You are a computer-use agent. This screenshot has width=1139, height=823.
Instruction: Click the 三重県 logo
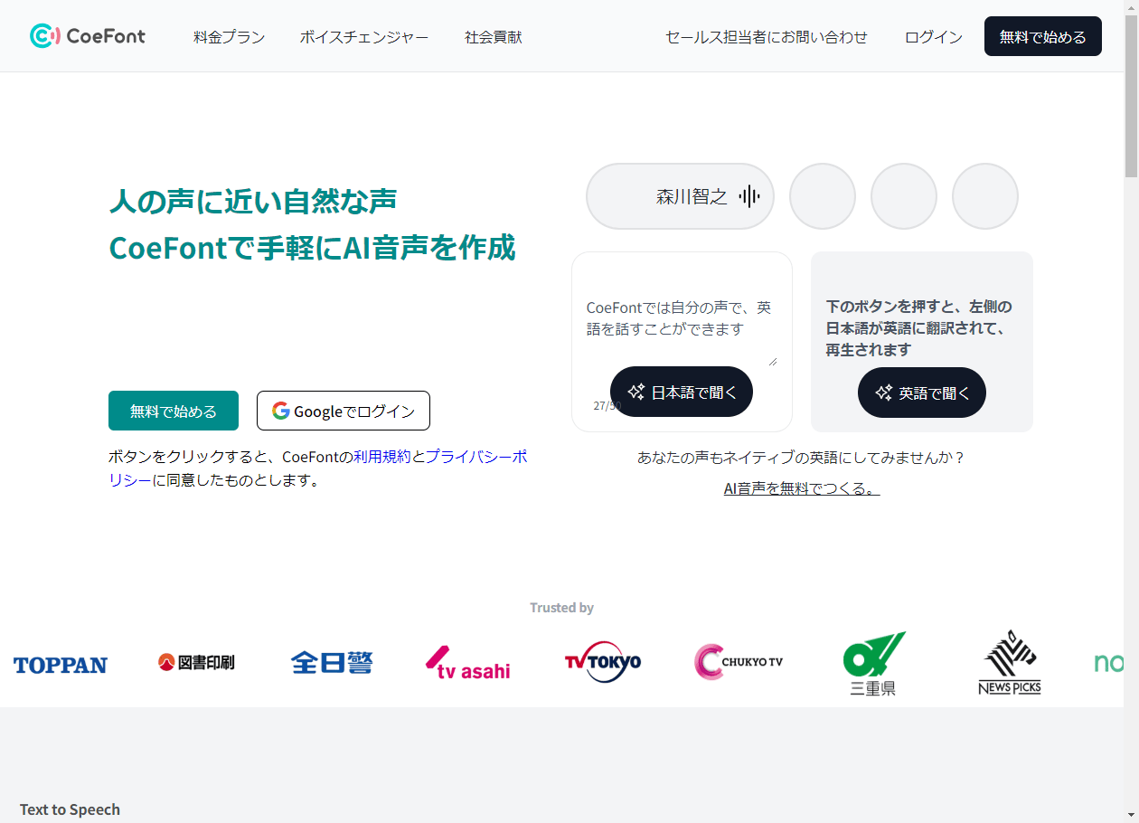coord(873,663)
